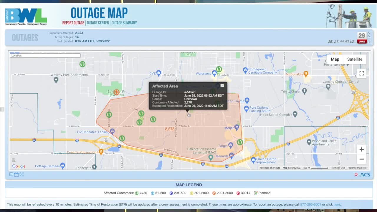
Task: Select Pure Options Lansing South pin
Action: [247, 108]
